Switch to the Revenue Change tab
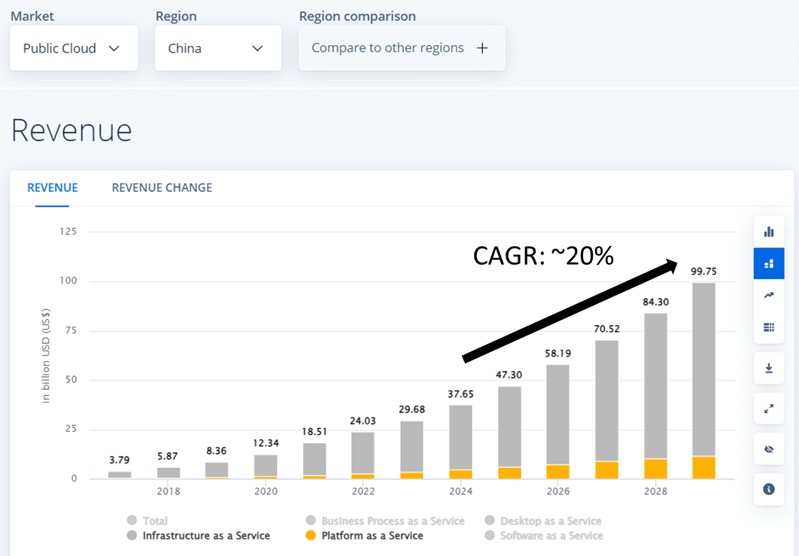 (x=162, y=187)
